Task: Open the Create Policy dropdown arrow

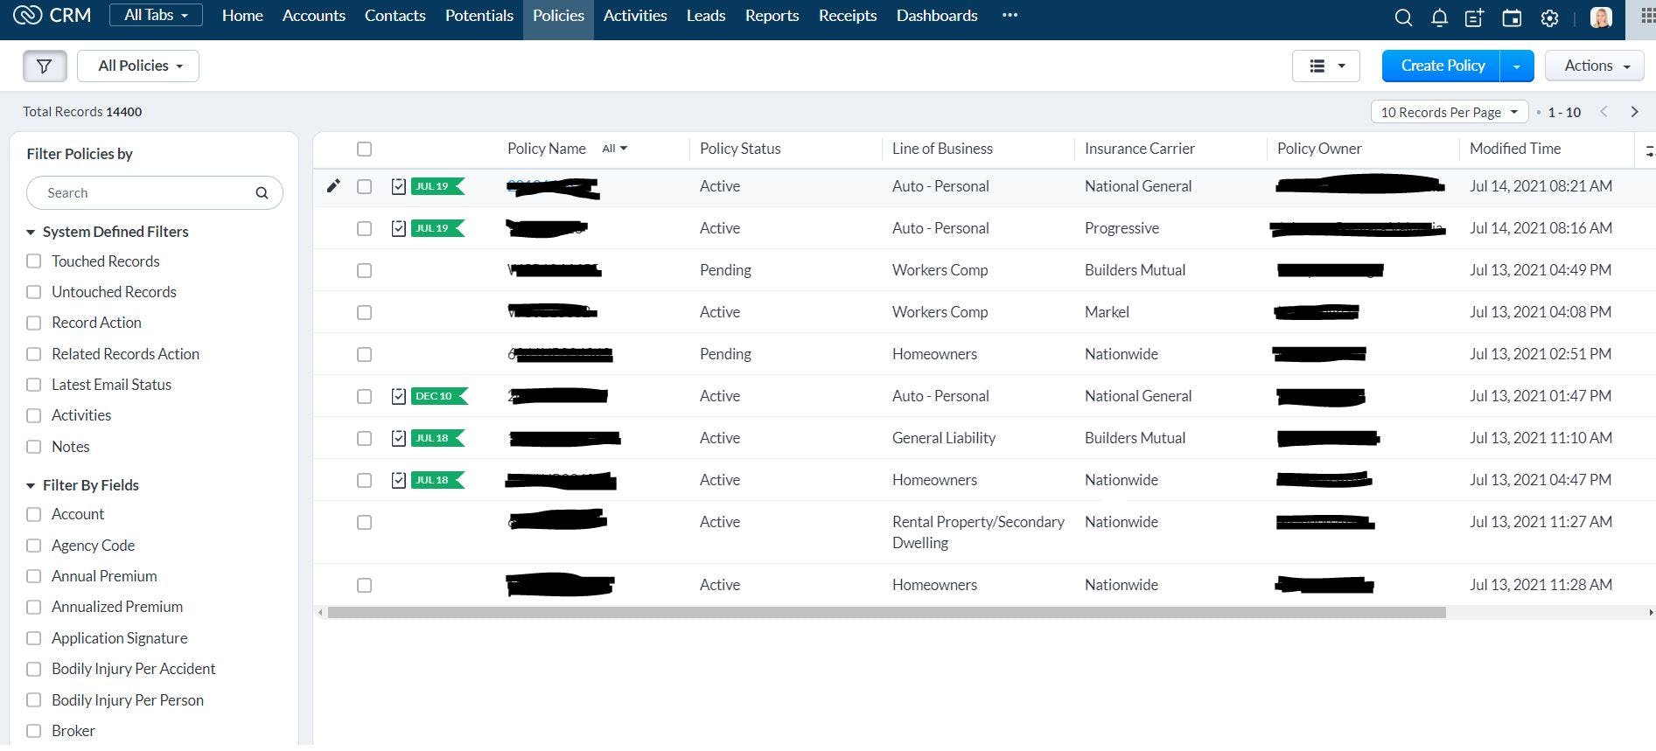Action: tap(1517, 66)
